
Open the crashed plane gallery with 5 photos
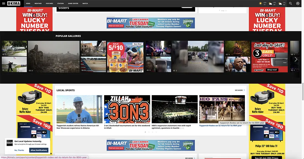[14, 48]
